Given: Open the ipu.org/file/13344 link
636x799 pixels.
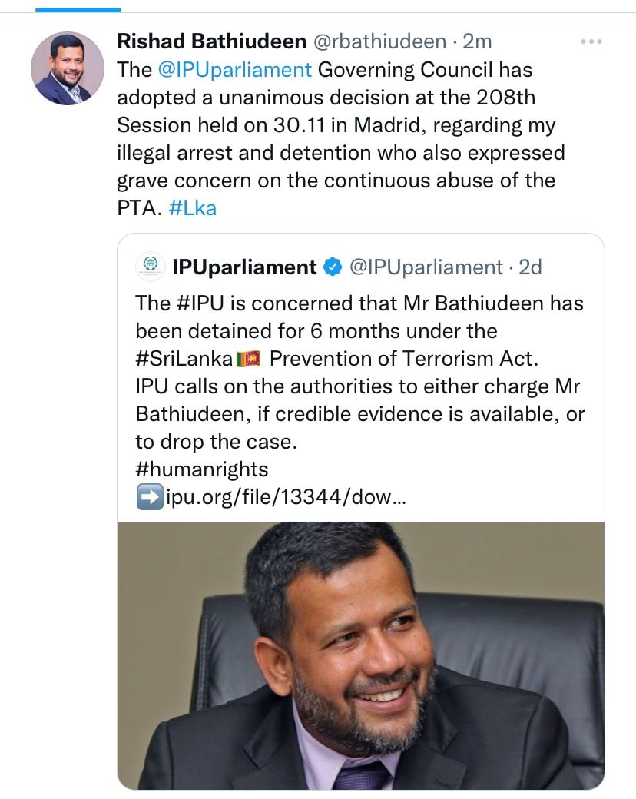Looking at the screenshot, I should (x=286, y=498).
